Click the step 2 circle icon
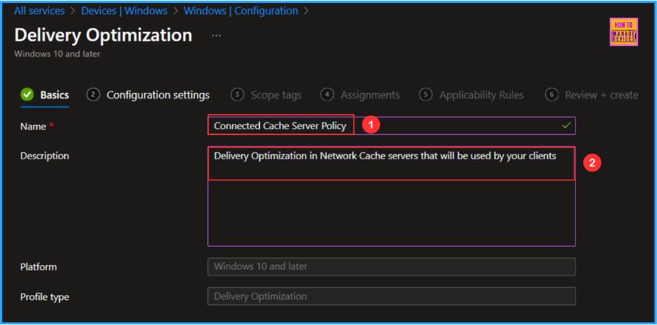Screen dimensions: 657x325 pos(92,95)
